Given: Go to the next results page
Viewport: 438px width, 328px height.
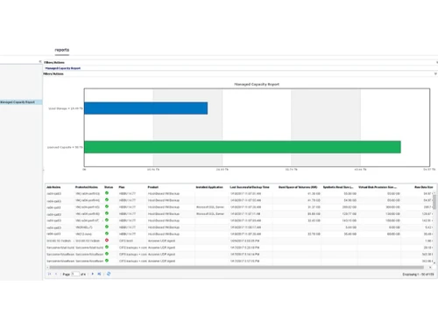Looking at the screenshot, I should pyautogui.click(x=93, y=274).
